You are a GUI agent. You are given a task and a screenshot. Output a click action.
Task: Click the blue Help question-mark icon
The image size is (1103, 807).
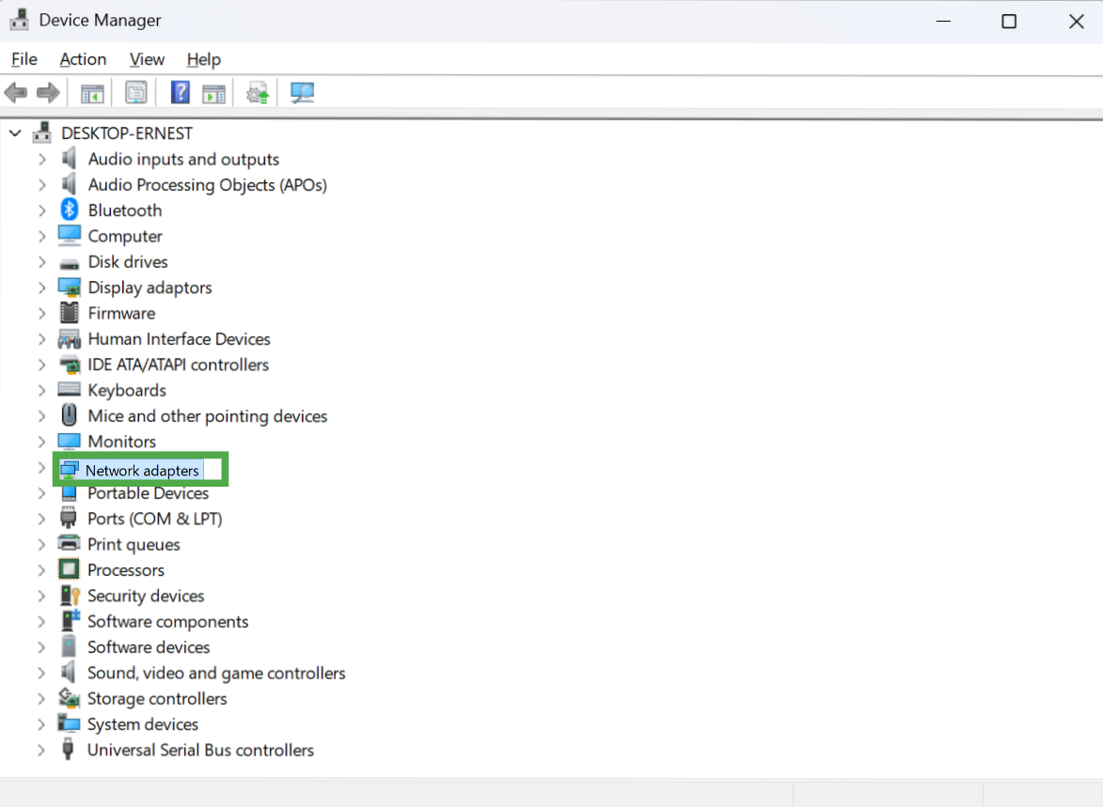[181, 92]
